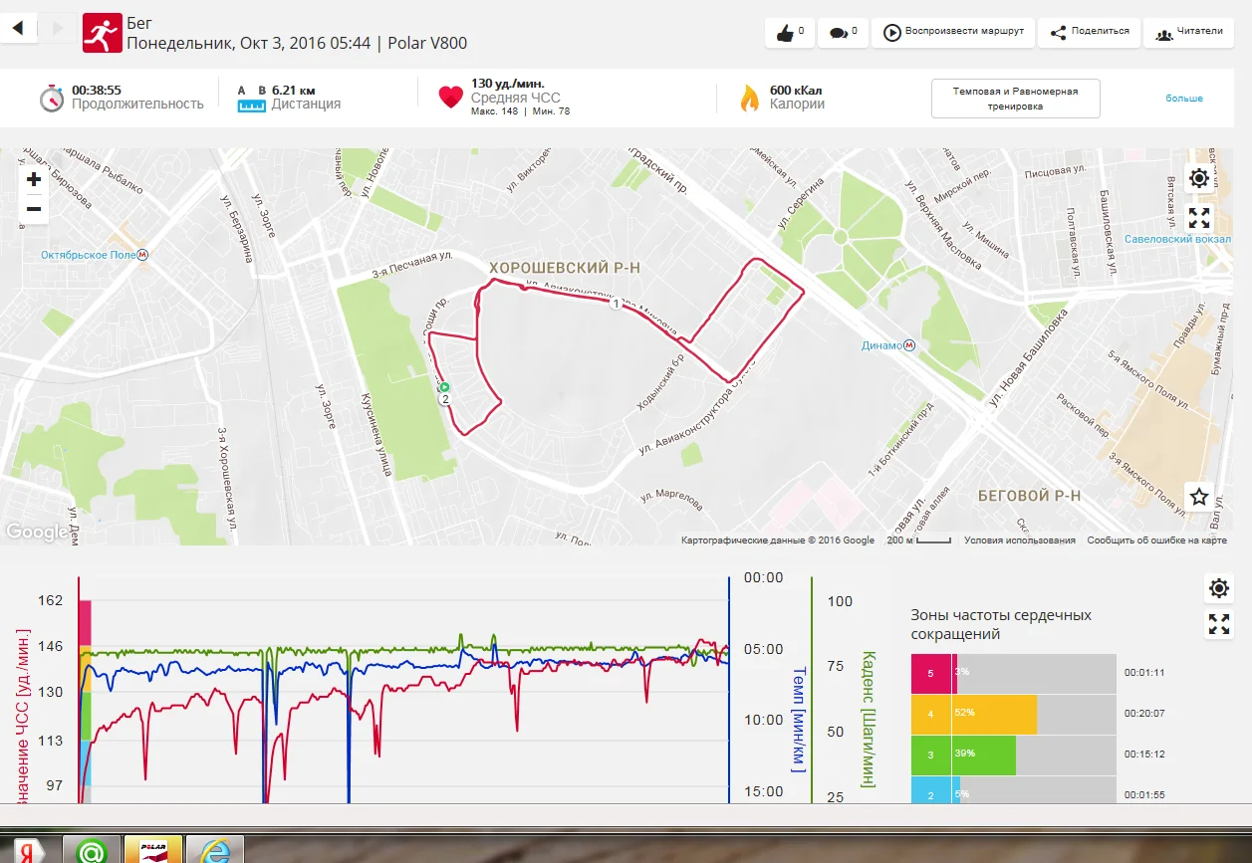Click waypoint marker 1 on the route
The width and height of the screenshot is (1252, 863).
[x=616, y=304]
